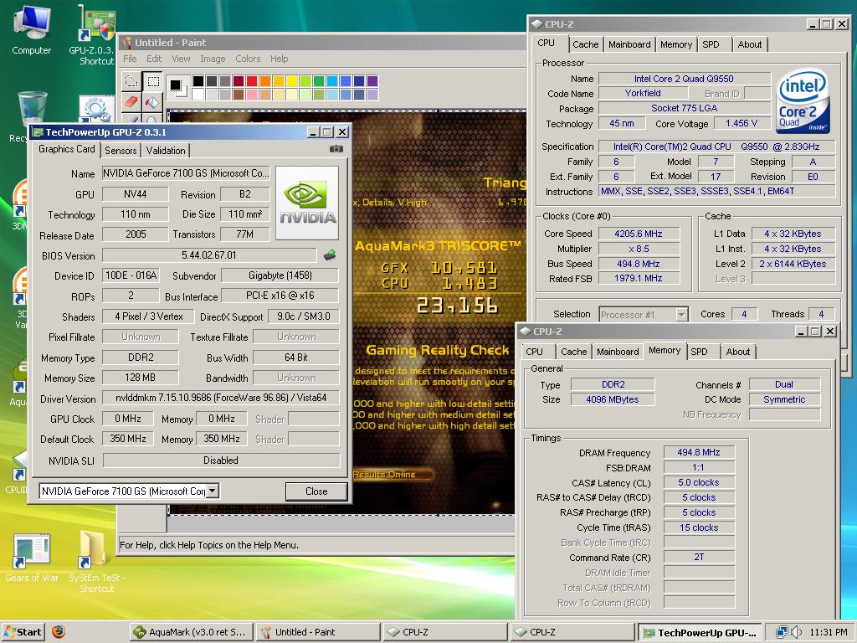Select the Free-Form Select tool in Paint
Viewport: 857px width, 643px height.
(x=131, y=81)
